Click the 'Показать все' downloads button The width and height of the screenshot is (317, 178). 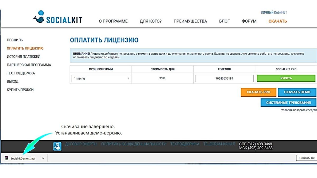point(307,158)
